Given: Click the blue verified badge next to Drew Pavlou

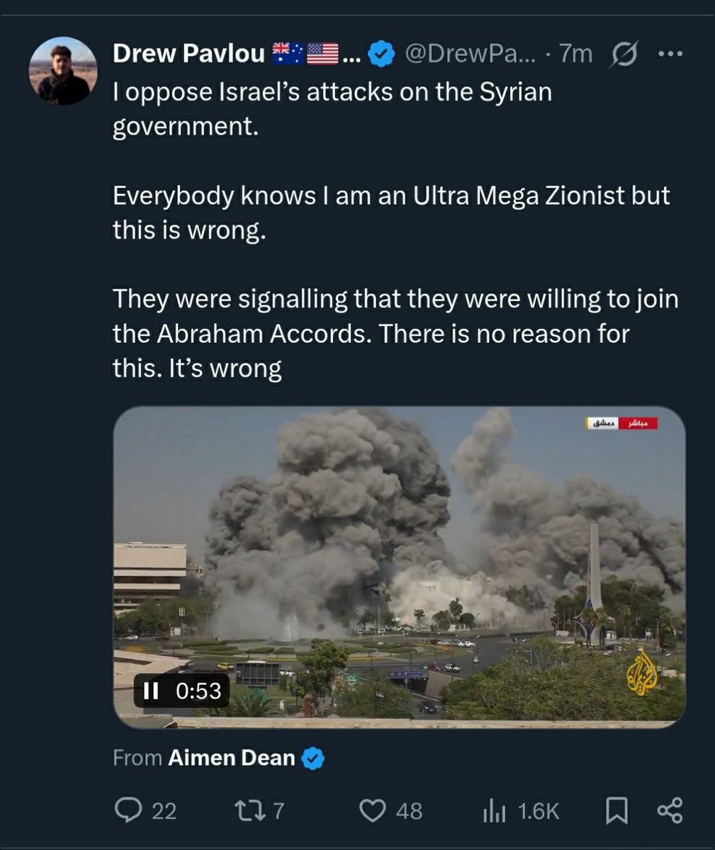Looking at the screenshot, I should pyautogui.click(x=383, y=54).
